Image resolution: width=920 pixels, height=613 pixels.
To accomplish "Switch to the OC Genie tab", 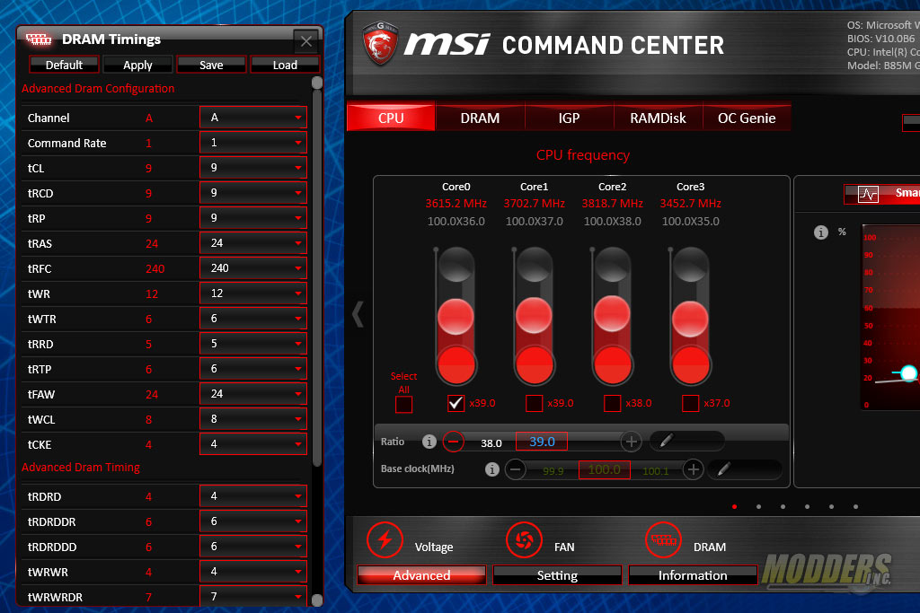I will pos(747,118).
